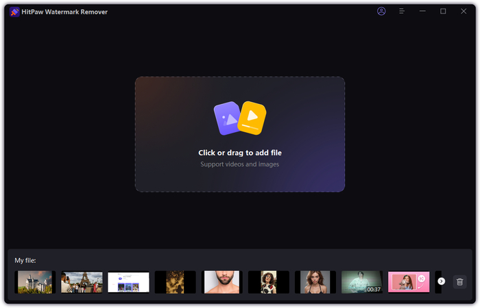Show more files with the next arrow
Image resolution: width=480 pixels, height=308 pixels.
tap(441, 281)
